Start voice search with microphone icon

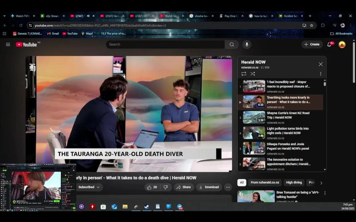coord(247,44)
